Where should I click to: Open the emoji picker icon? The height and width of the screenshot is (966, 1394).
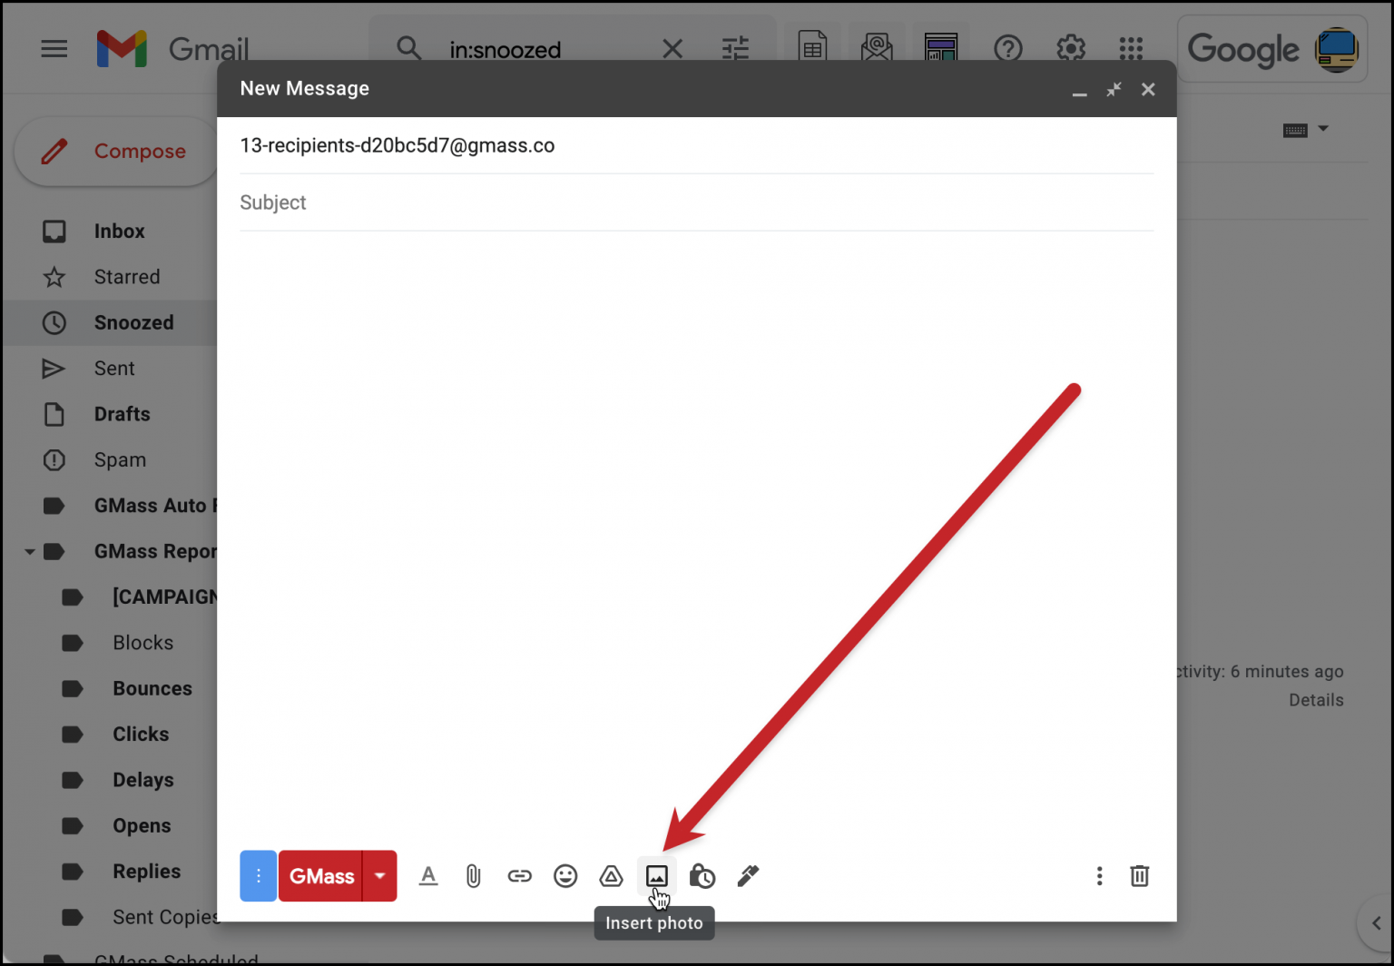(565, 876)
